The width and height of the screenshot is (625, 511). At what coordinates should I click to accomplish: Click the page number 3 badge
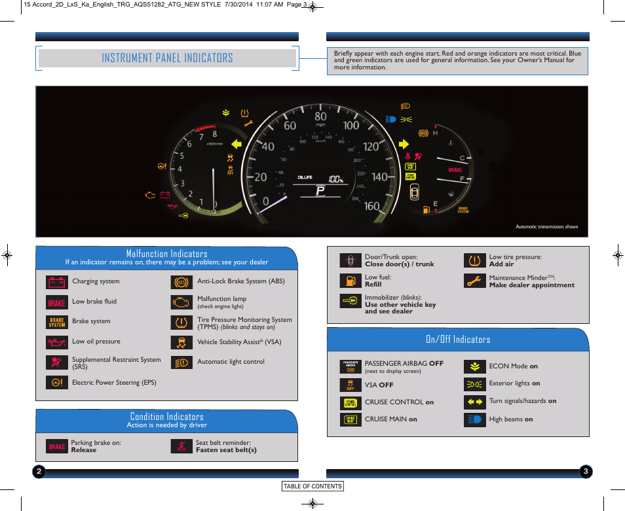(x=586, y=472)
